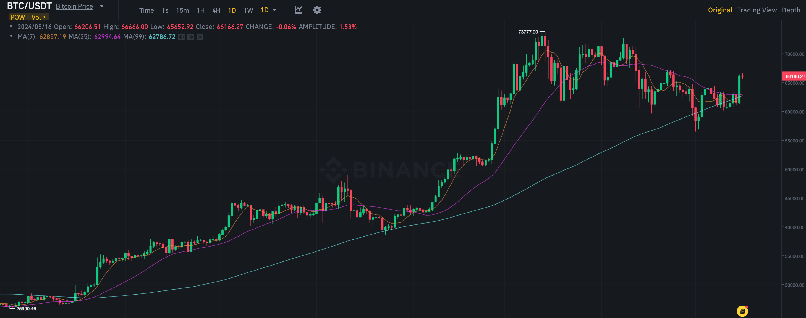Click the 50000.00 price axis label

(x=795, y=169)
